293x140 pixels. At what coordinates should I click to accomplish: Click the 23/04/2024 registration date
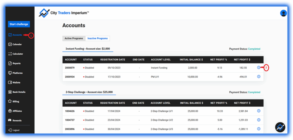114,120
